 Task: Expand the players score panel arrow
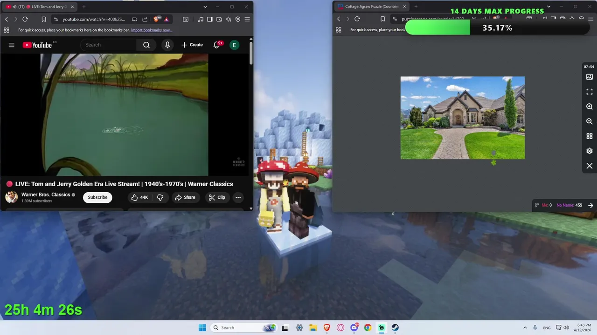(x=590, y=205)
